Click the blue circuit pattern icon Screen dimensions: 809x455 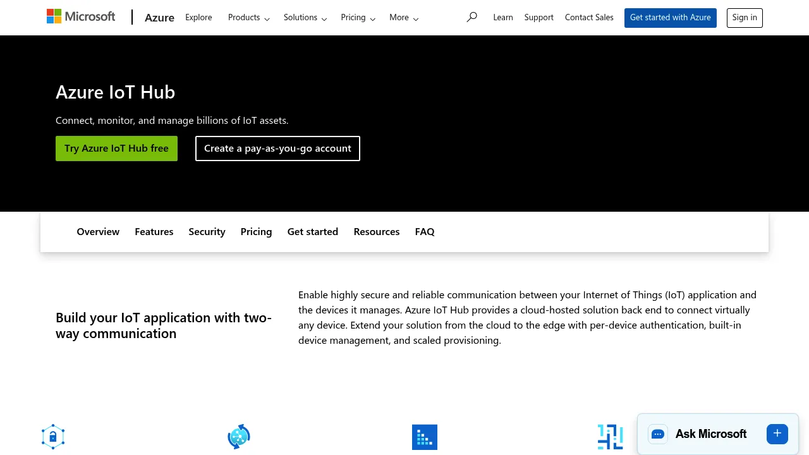[610, 437]
